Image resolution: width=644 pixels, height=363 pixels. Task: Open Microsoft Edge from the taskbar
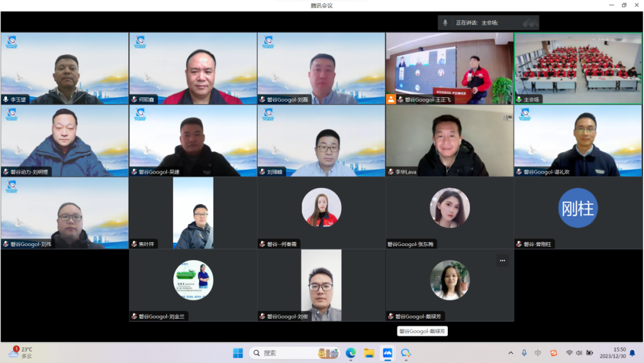tap(351, 353)
